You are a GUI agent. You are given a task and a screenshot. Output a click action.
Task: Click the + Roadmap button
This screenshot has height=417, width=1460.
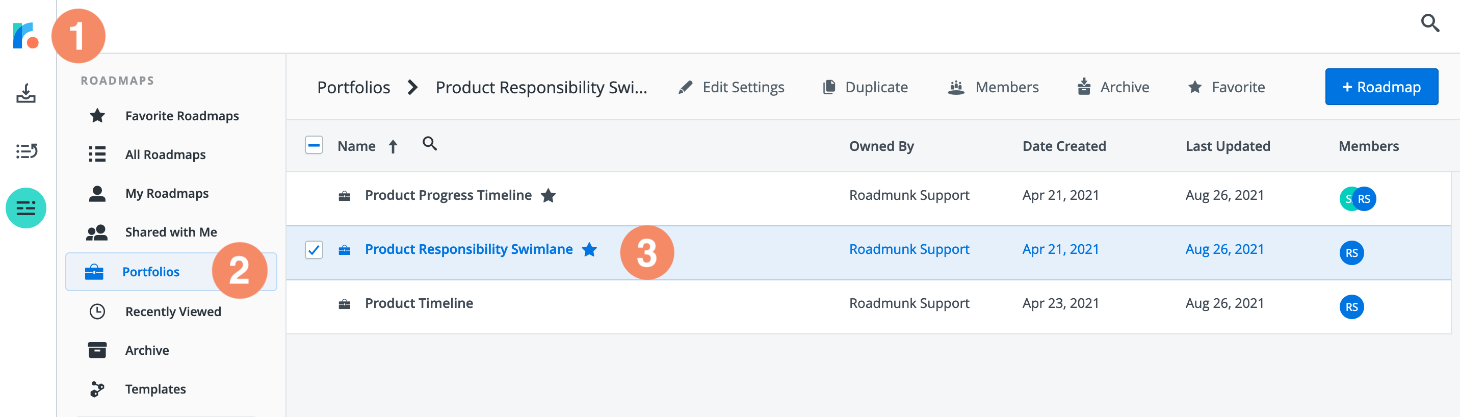point(1381,87)
